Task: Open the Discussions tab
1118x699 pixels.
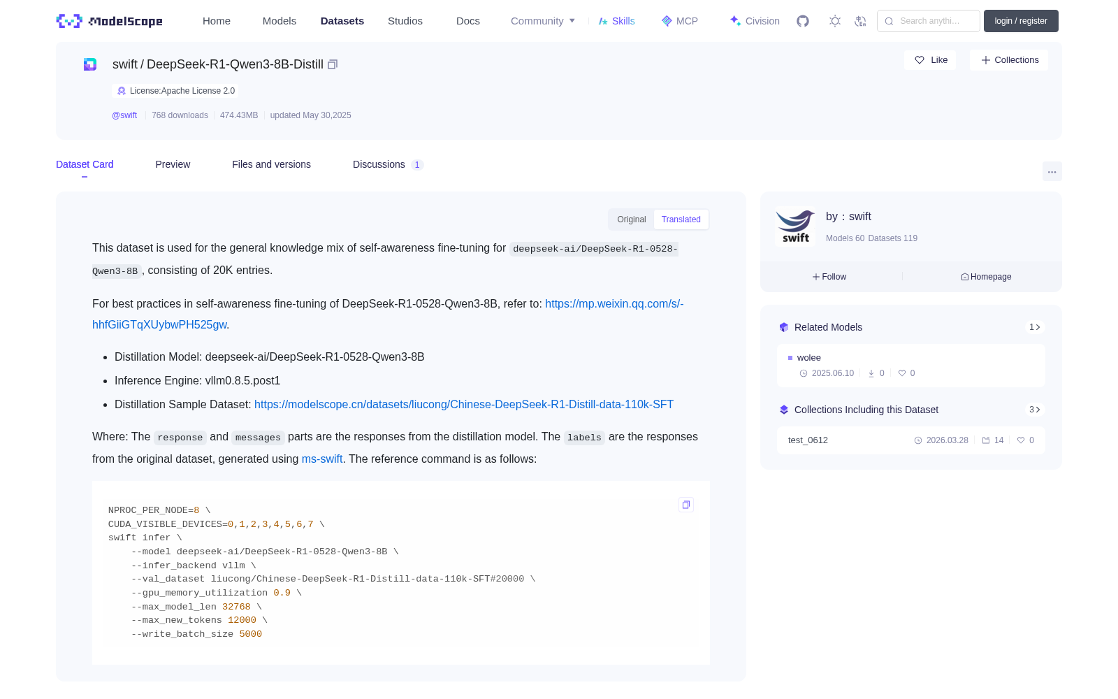Action: click(x=388, y=164)
